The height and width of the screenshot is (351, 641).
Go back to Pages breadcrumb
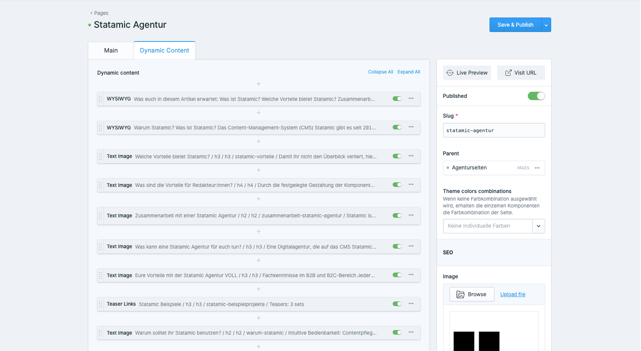point(99,13)
